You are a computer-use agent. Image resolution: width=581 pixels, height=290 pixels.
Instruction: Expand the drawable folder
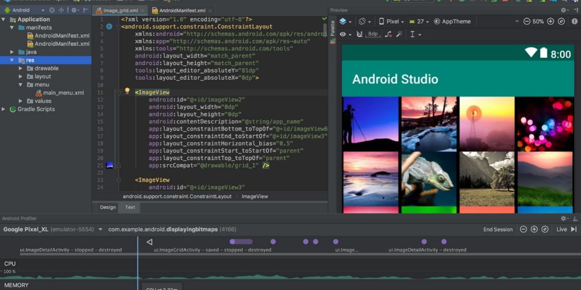pos(20,68)
